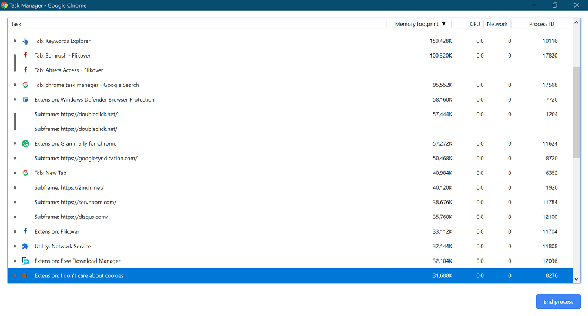Click memory value 100,320K

pos(440,55)
